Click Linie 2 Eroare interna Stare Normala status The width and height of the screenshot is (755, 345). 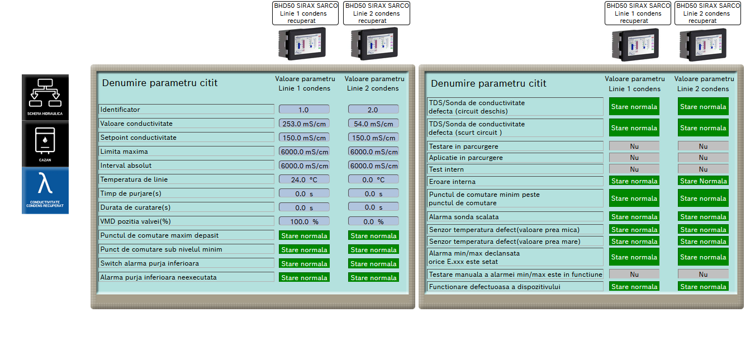point(703,181)
